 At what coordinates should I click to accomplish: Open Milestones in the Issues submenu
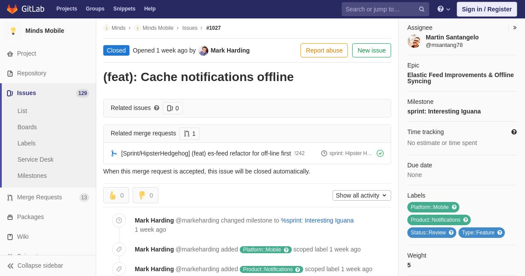point(32,176)
